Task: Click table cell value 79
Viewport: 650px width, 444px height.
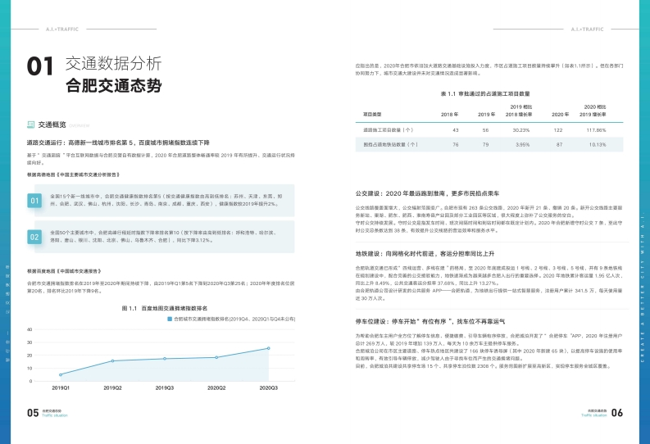Action: 485,144
